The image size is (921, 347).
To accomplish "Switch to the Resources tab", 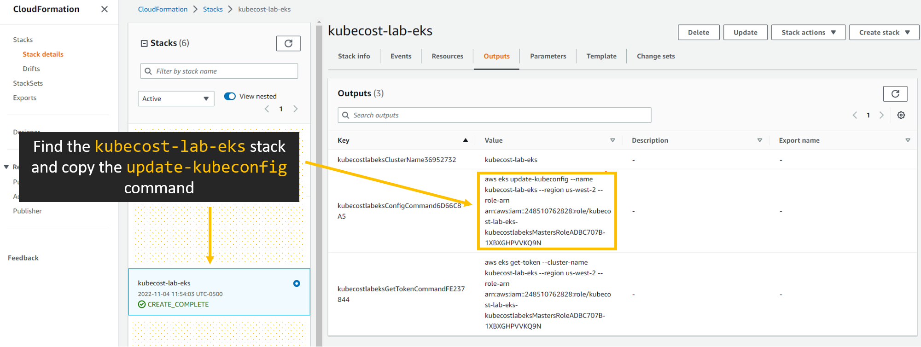I will pos(447,56).
